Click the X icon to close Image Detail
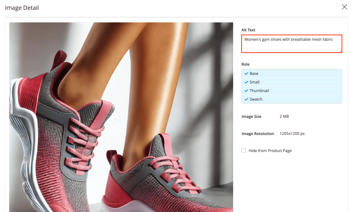The width and height of the screenshot is (351, 212). (x=344, y=7)
